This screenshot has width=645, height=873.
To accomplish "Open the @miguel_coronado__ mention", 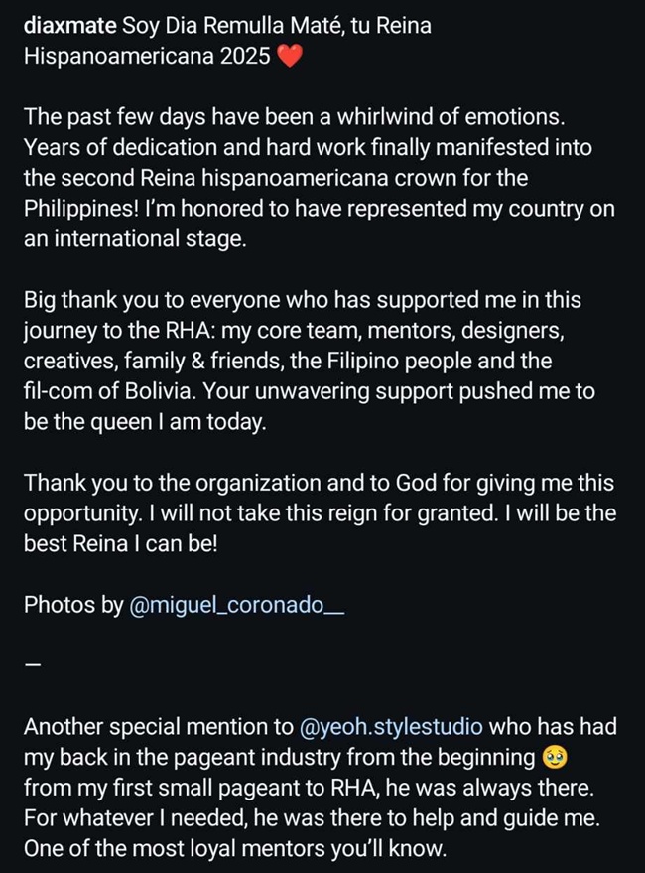I will pyautogui.click(x=237, y=605).
